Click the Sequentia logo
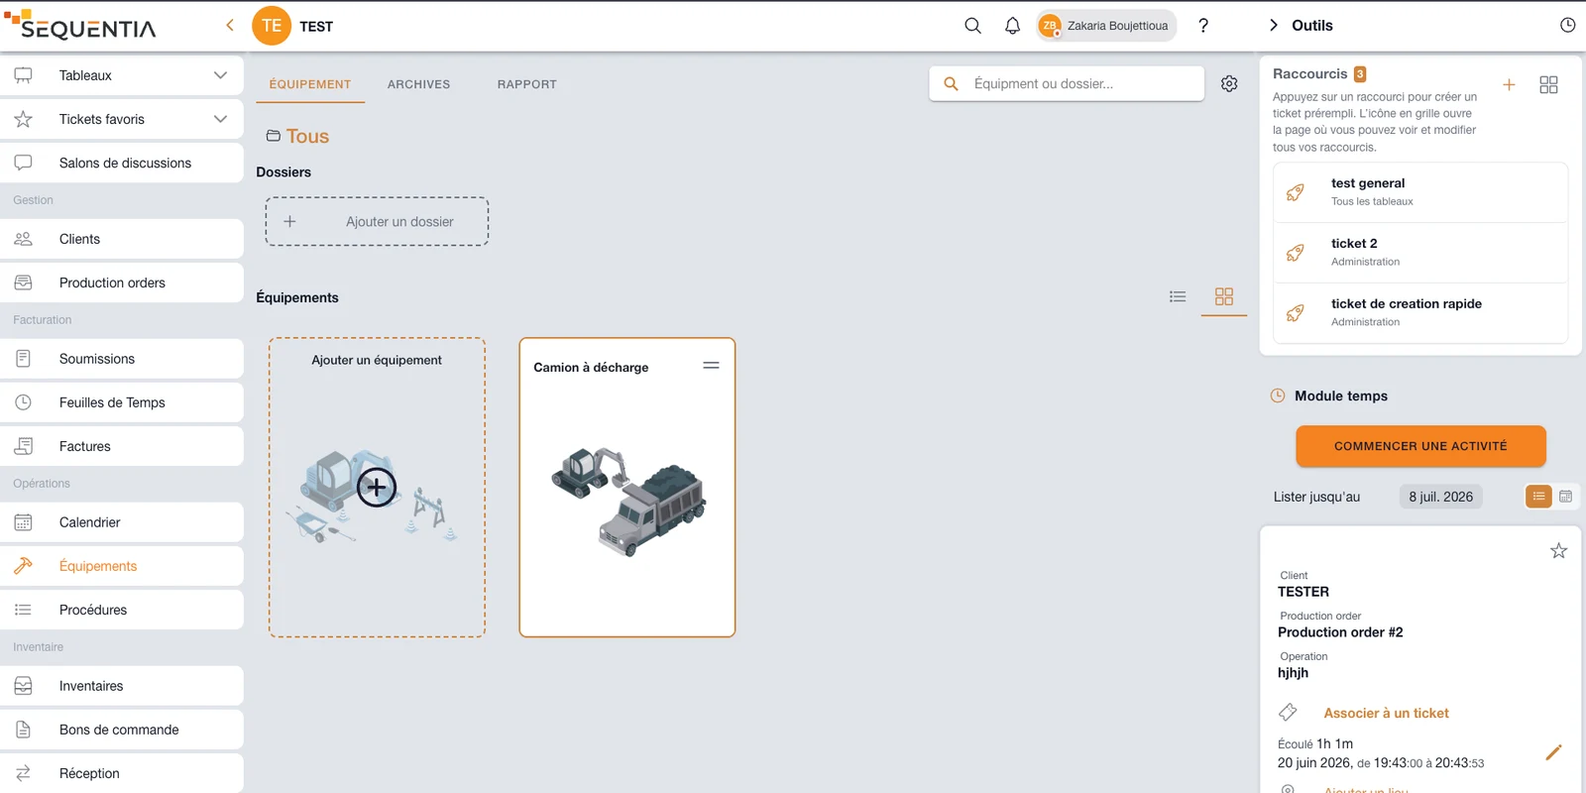This screenshot has height=793, width=1586. tap(79, 26)
